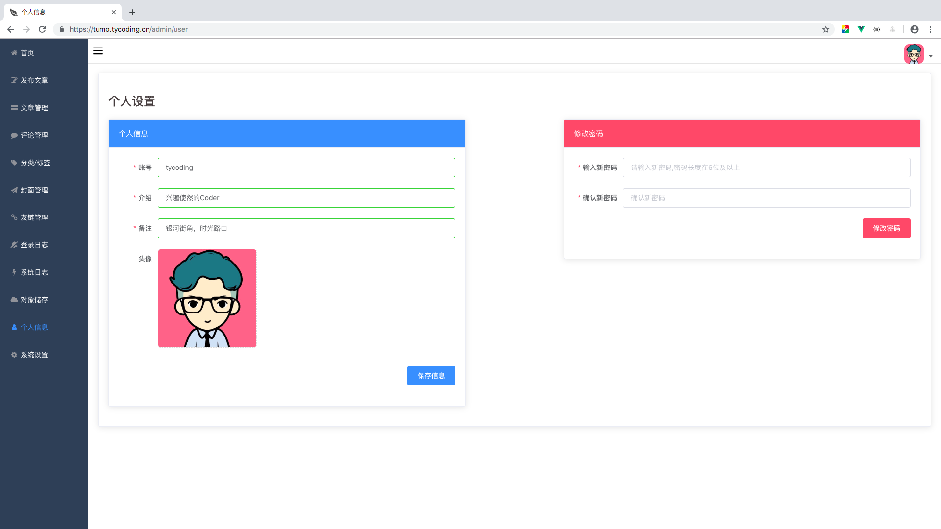This screenshot has width=941, height=529.
Task: Click the paper plane icon beside 封面管理
Action: click(14, 190)
